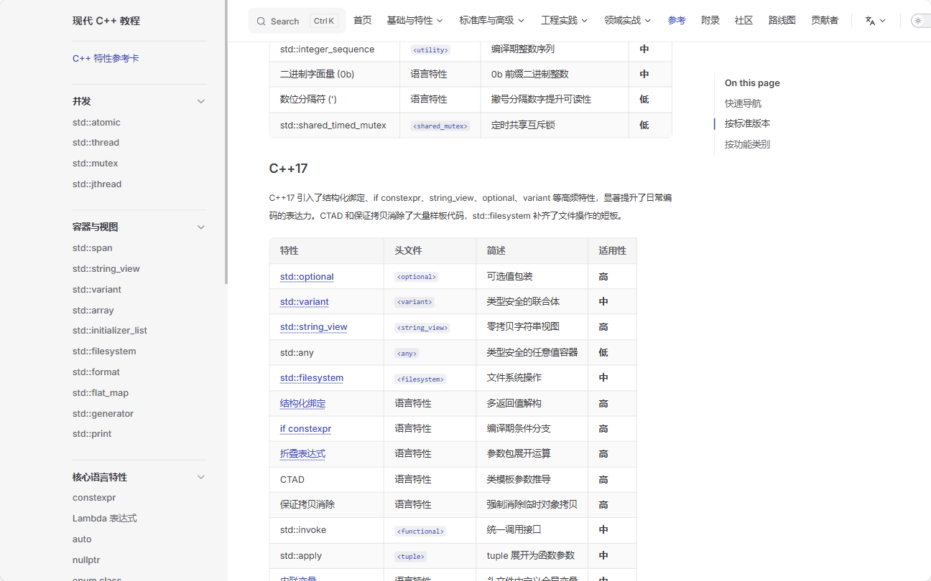Open std::array in the sidebar
This screenshot has height=581, width=931.
coord(93,311)
